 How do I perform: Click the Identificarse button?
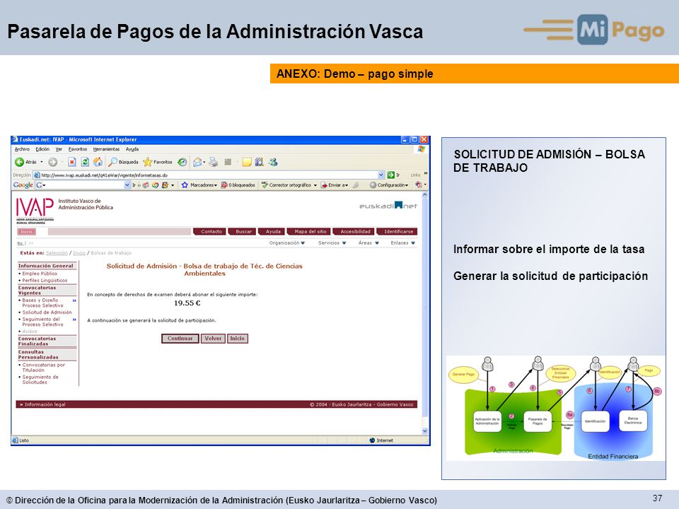pyautogui.click(x=397, y=232)
